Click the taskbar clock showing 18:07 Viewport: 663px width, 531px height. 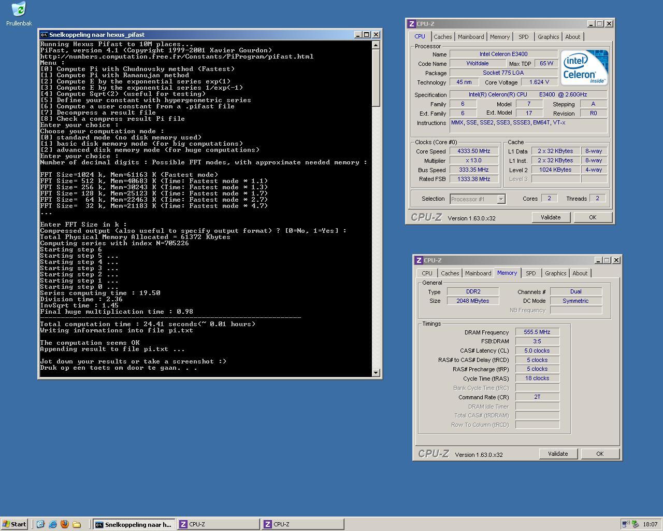[x=650, y=524]
